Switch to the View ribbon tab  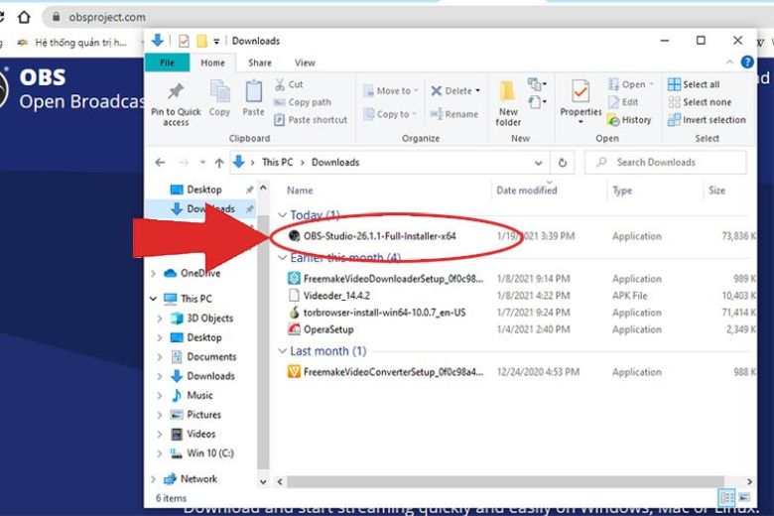pos(305,63)
